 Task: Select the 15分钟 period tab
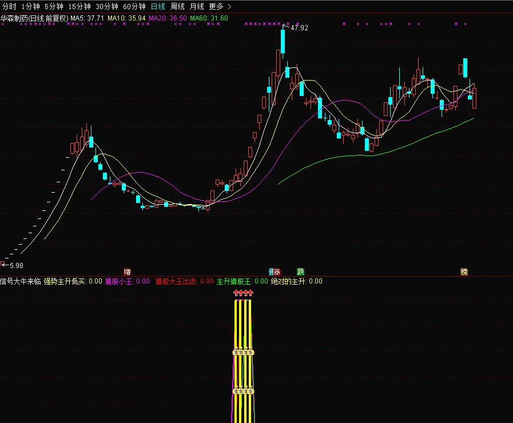click(x=79, y=6)
